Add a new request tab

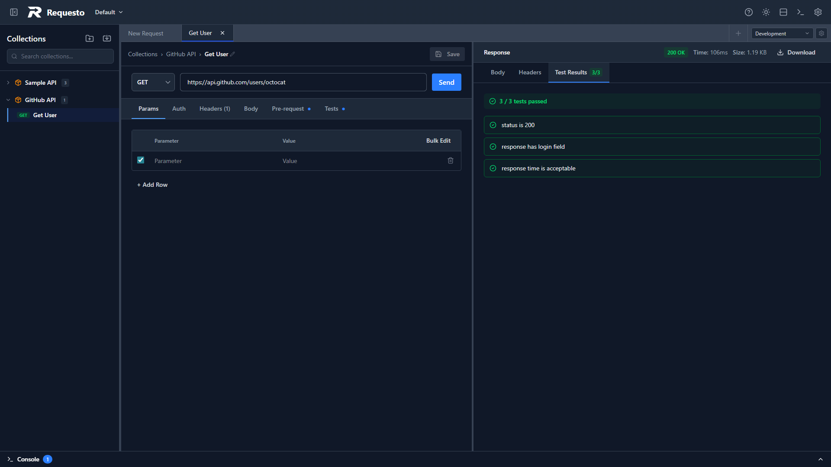(738, 33)
